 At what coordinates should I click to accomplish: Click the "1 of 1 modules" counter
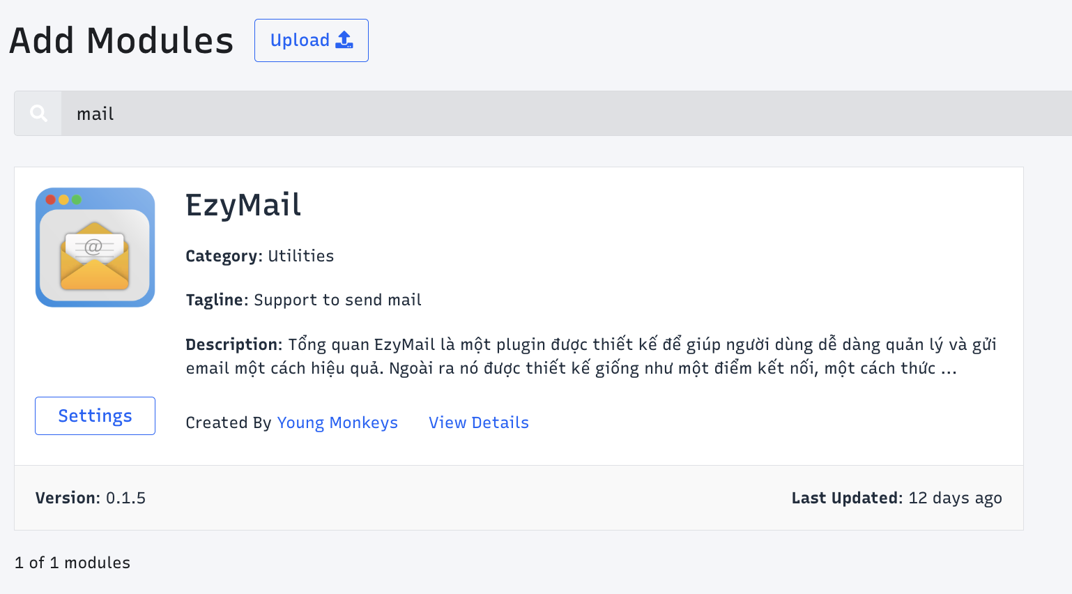pyautogui.click(x=72, y=563)
